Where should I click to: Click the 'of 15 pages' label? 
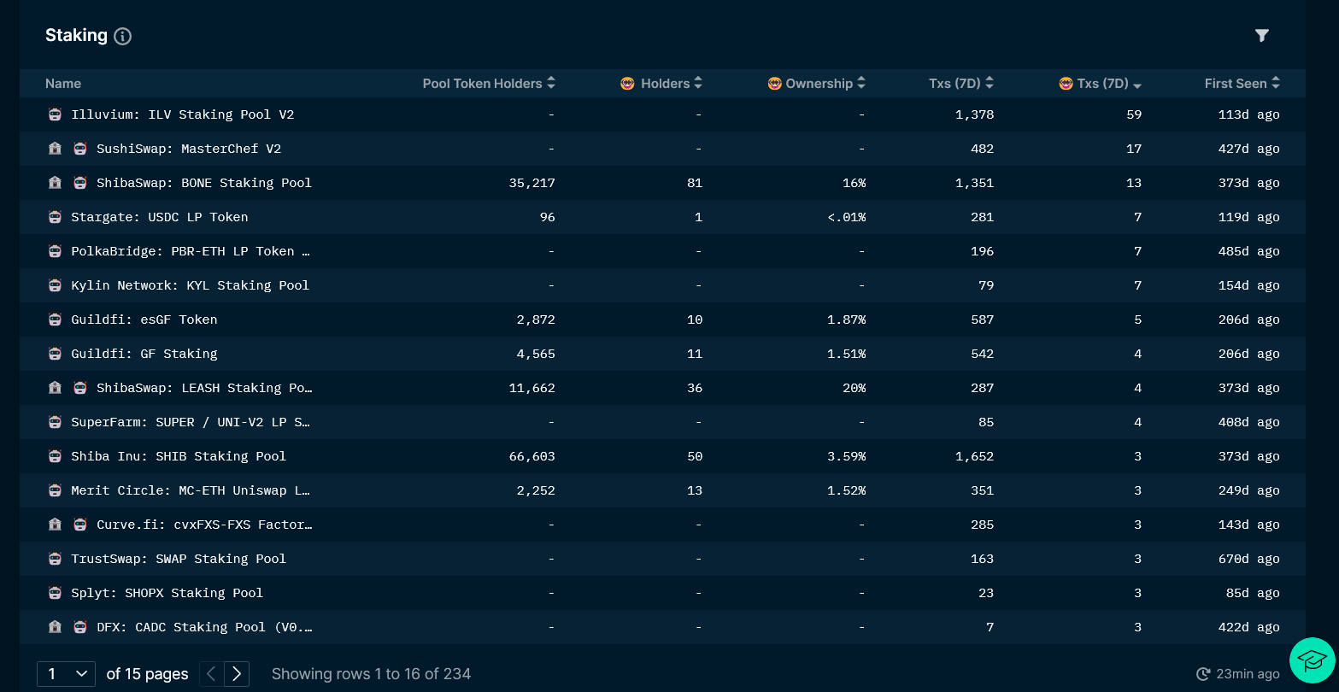pyautogui.click(x=147, y=674)
